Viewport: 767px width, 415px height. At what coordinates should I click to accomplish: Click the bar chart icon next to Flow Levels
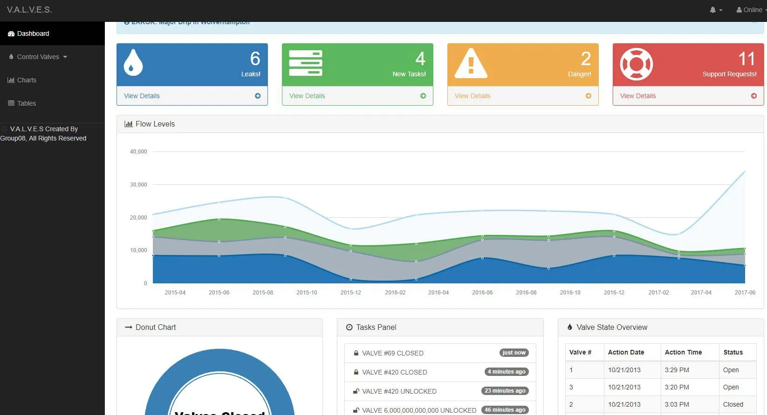[129, 124]
